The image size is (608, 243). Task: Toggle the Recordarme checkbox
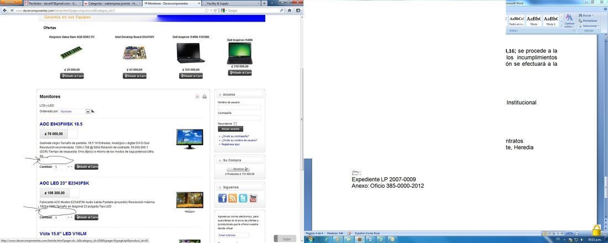pos(235,124)
